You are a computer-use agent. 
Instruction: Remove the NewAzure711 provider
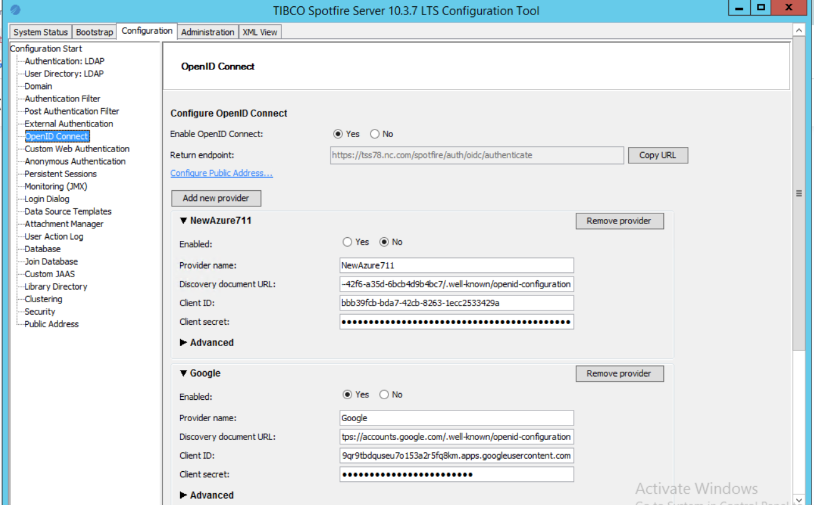(x=619, y=221)
